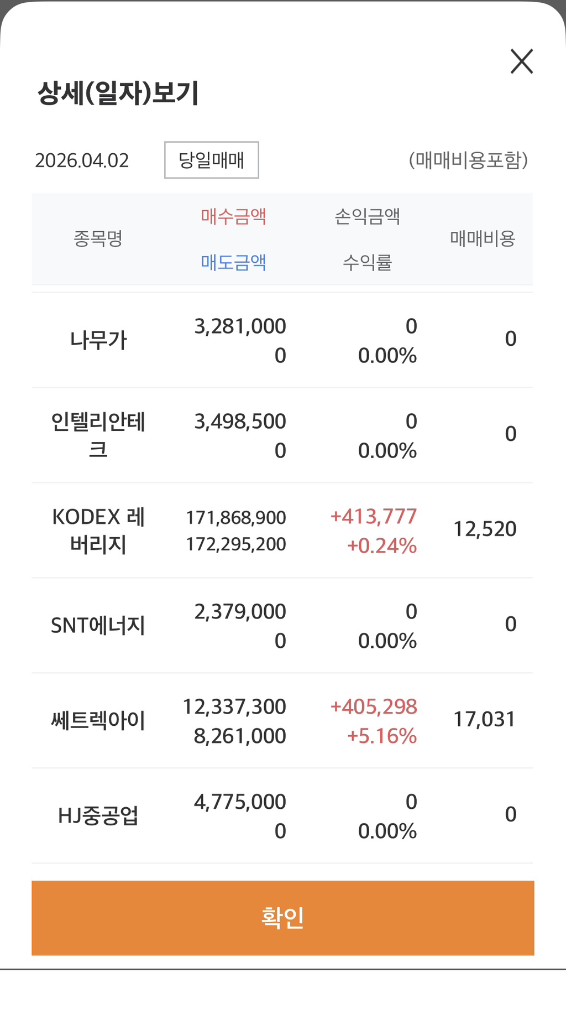Tap 쎄트렉아이 trading cost 17,031
The width and height of the screenshot is (566, 1019).
(x=484, y=719)
